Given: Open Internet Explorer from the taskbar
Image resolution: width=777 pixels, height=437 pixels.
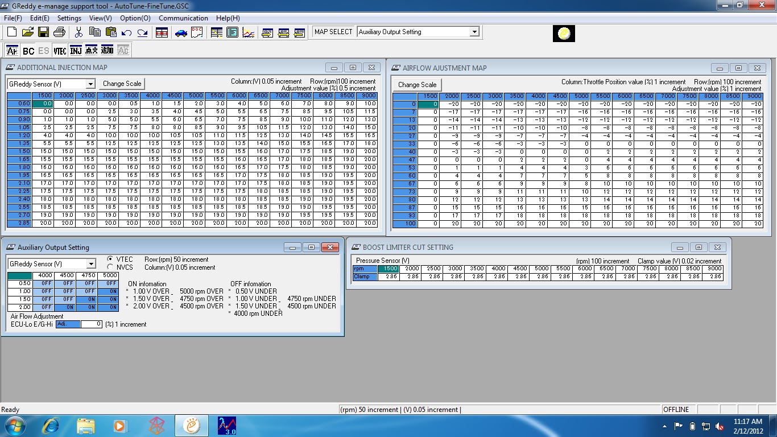Looking at the screenshot, I should (51, 425).
